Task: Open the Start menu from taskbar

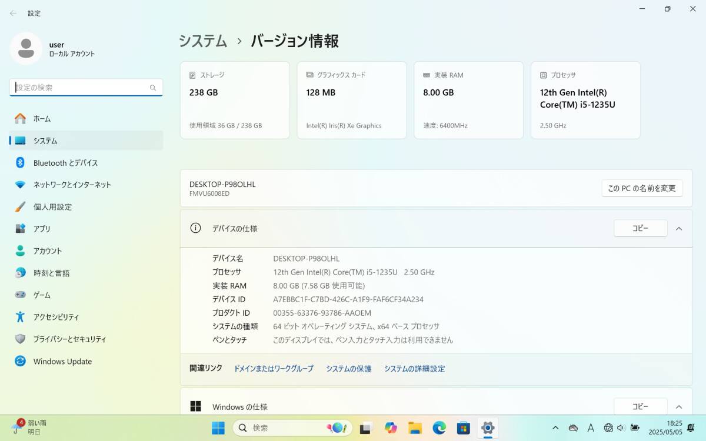Action: coord(218,427)
